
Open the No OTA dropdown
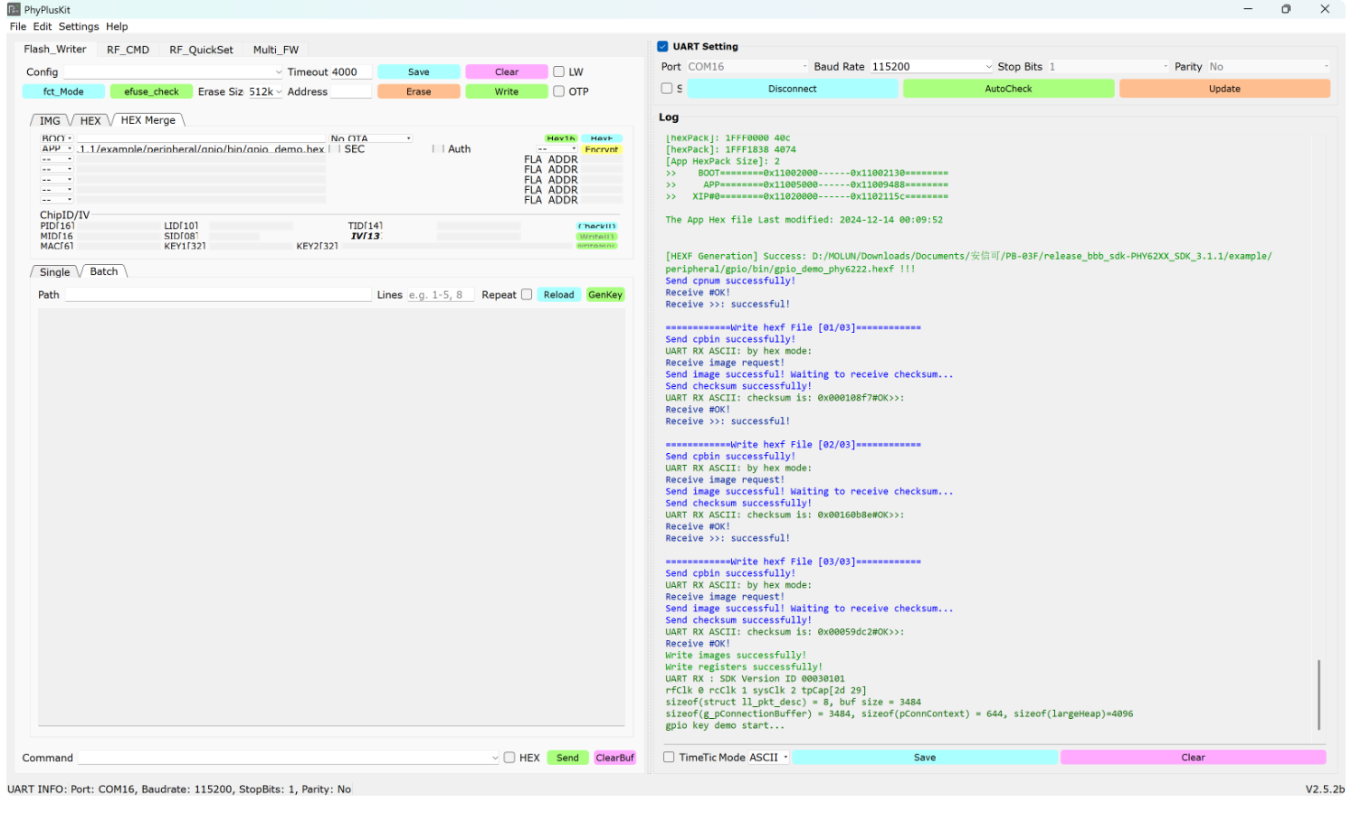(371, 138)
